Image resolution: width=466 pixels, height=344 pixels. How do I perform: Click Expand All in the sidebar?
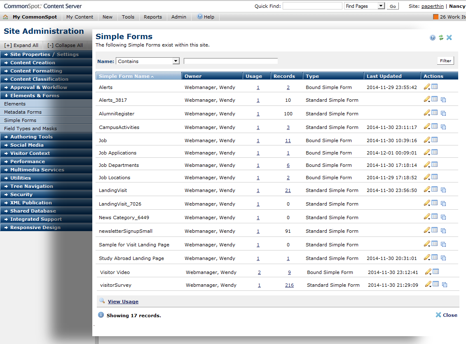click(x=21, y=45)
